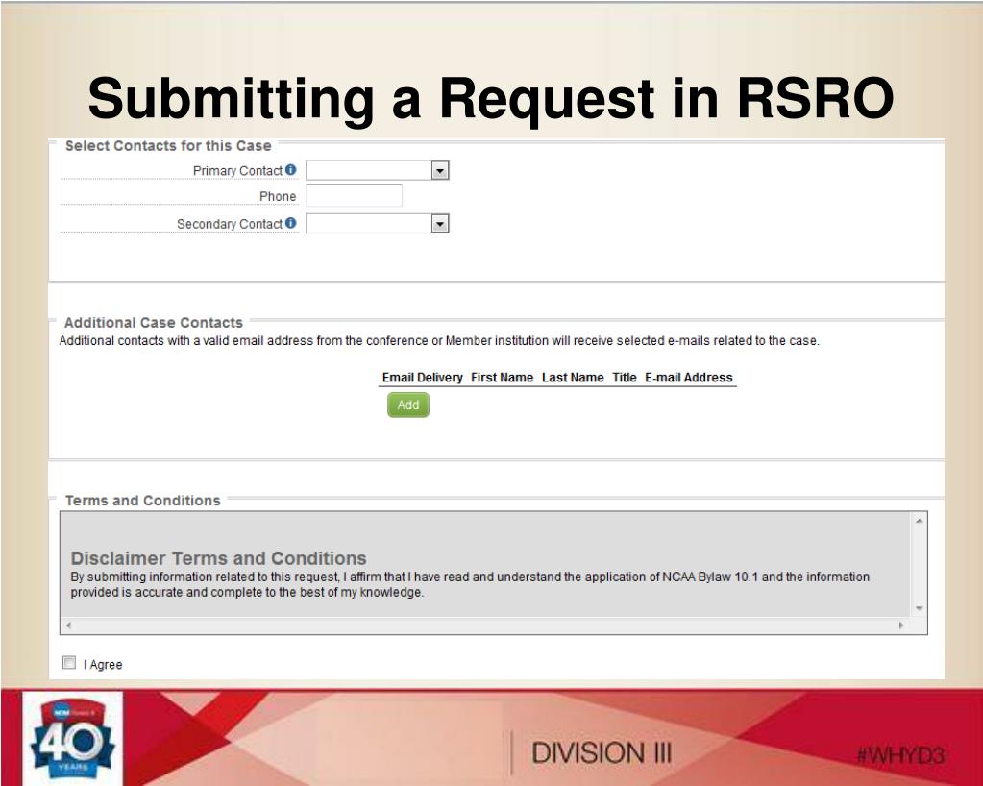Click the Email Delivery column header
The image size is (983, 786).
(423, 378)
